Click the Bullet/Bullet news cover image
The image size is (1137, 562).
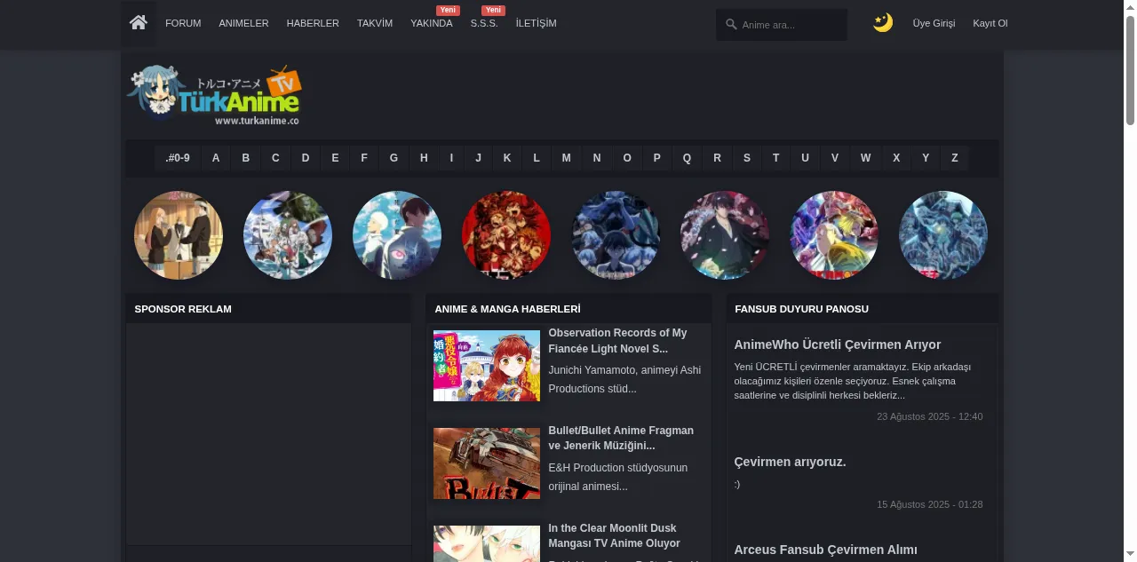[x=487, y=463]
